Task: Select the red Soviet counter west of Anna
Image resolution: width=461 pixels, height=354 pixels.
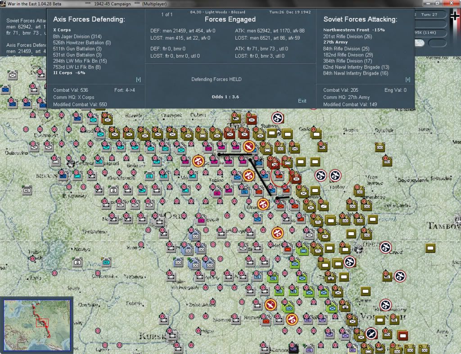Action: pos(402,335)
